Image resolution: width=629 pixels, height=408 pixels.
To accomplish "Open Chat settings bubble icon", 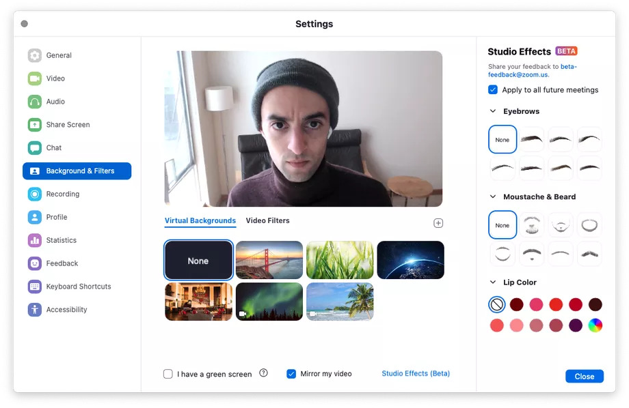I will pos(34,148).
